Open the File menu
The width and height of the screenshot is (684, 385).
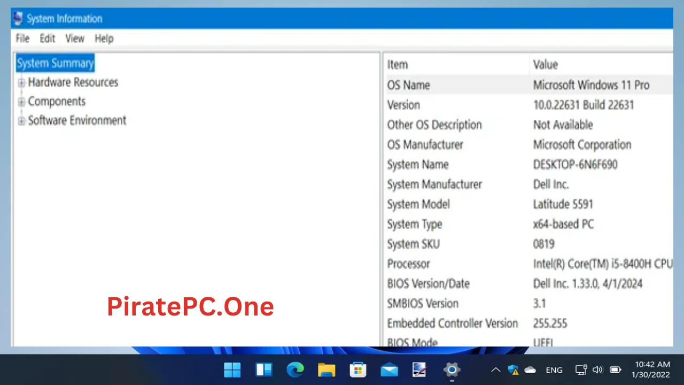[x=22, y=38]
